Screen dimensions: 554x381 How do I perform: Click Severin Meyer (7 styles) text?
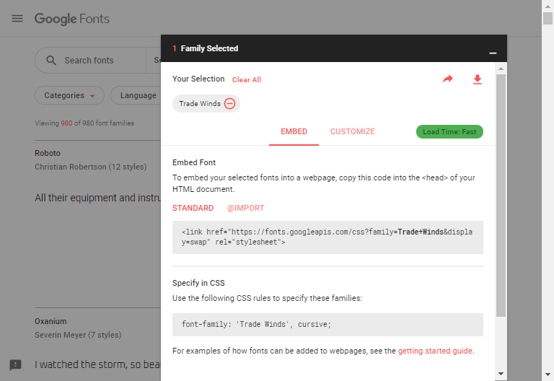[78, 335]
